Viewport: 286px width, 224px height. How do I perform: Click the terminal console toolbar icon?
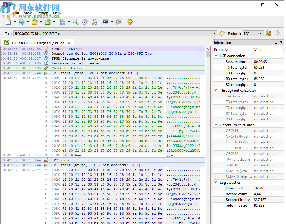(106, 21)
